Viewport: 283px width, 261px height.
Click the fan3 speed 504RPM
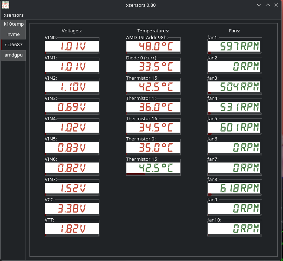[234, 87]
